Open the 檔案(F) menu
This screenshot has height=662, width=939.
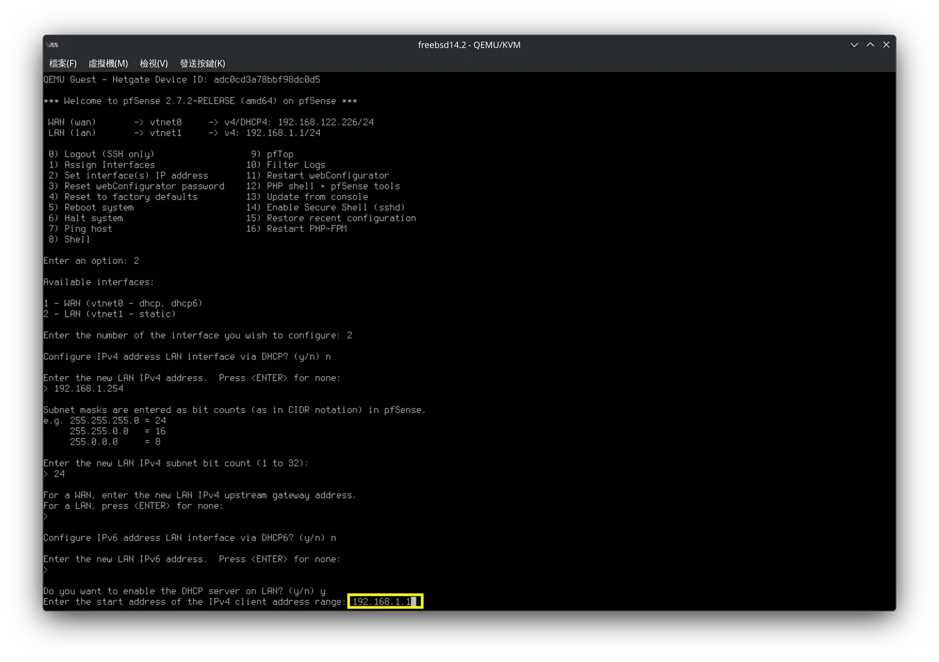point(63,63)
